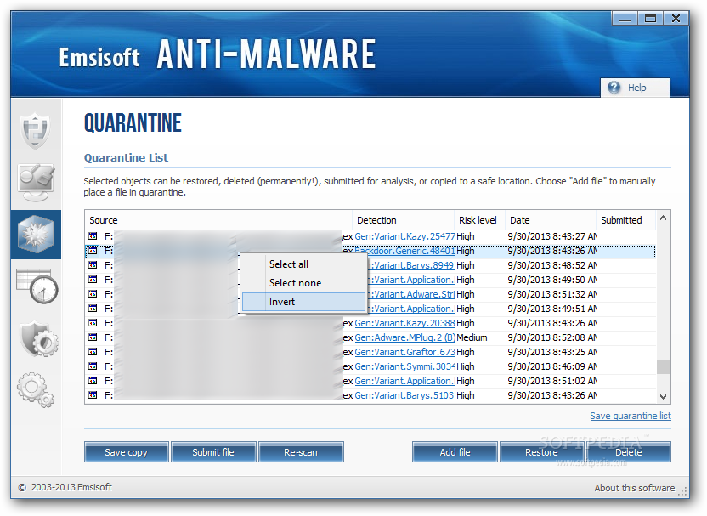Choose Select all from the context menu
This screenshot has width=707, height=516.
303,264
